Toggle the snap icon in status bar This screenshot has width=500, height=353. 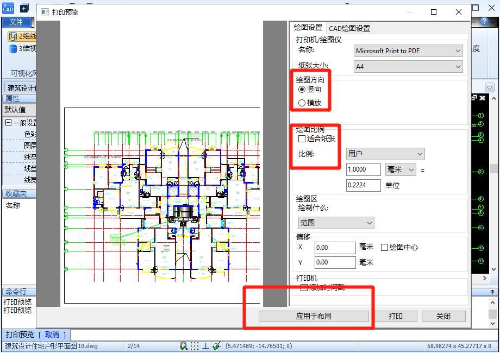(x=184, y=345)
